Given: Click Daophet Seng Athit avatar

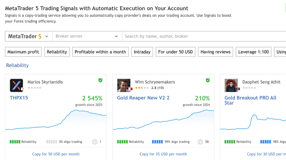Looking at the screenshot, I should tap(231, 85).
